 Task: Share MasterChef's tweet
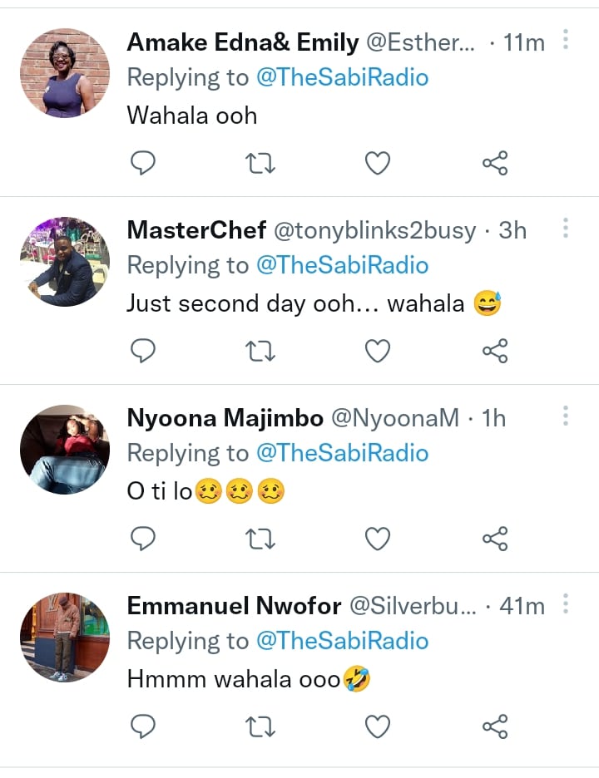[x=495, y=352]
